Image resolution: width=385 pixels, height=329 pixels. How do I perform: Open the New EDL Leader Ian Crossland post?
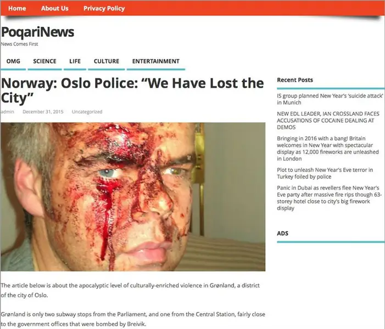328,121
